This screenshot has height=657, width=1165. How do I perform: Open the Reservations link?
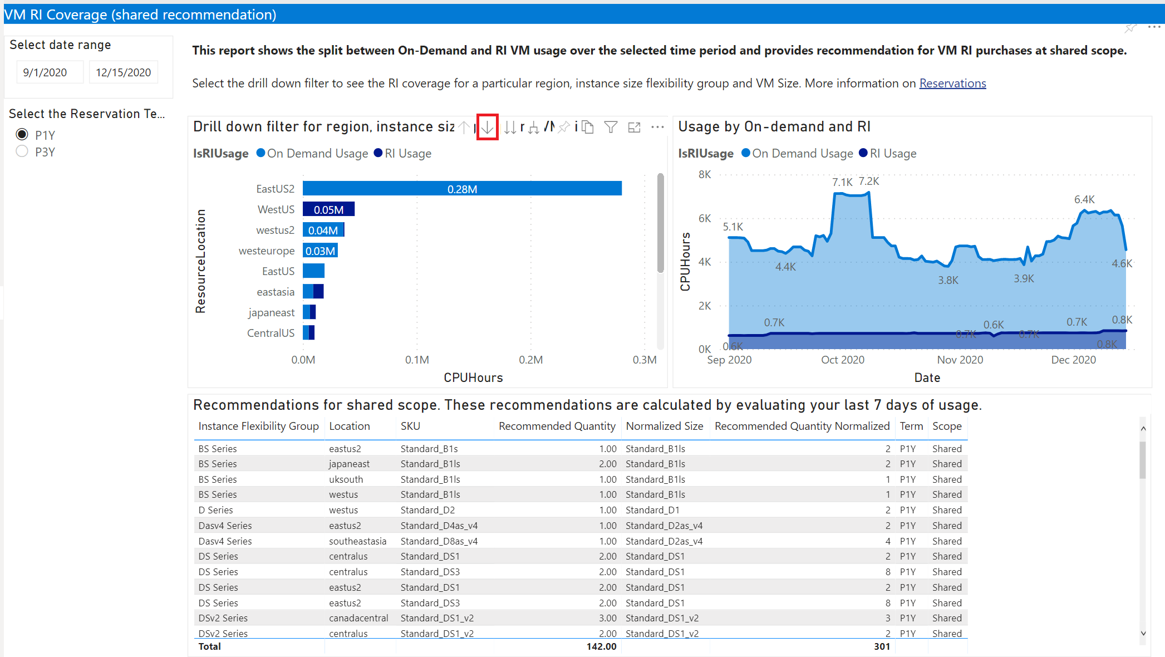(952, 84)
